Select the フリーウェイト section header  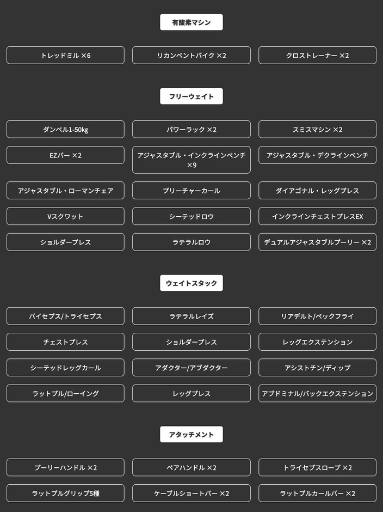pyautogui.click(x=191, y=96)
